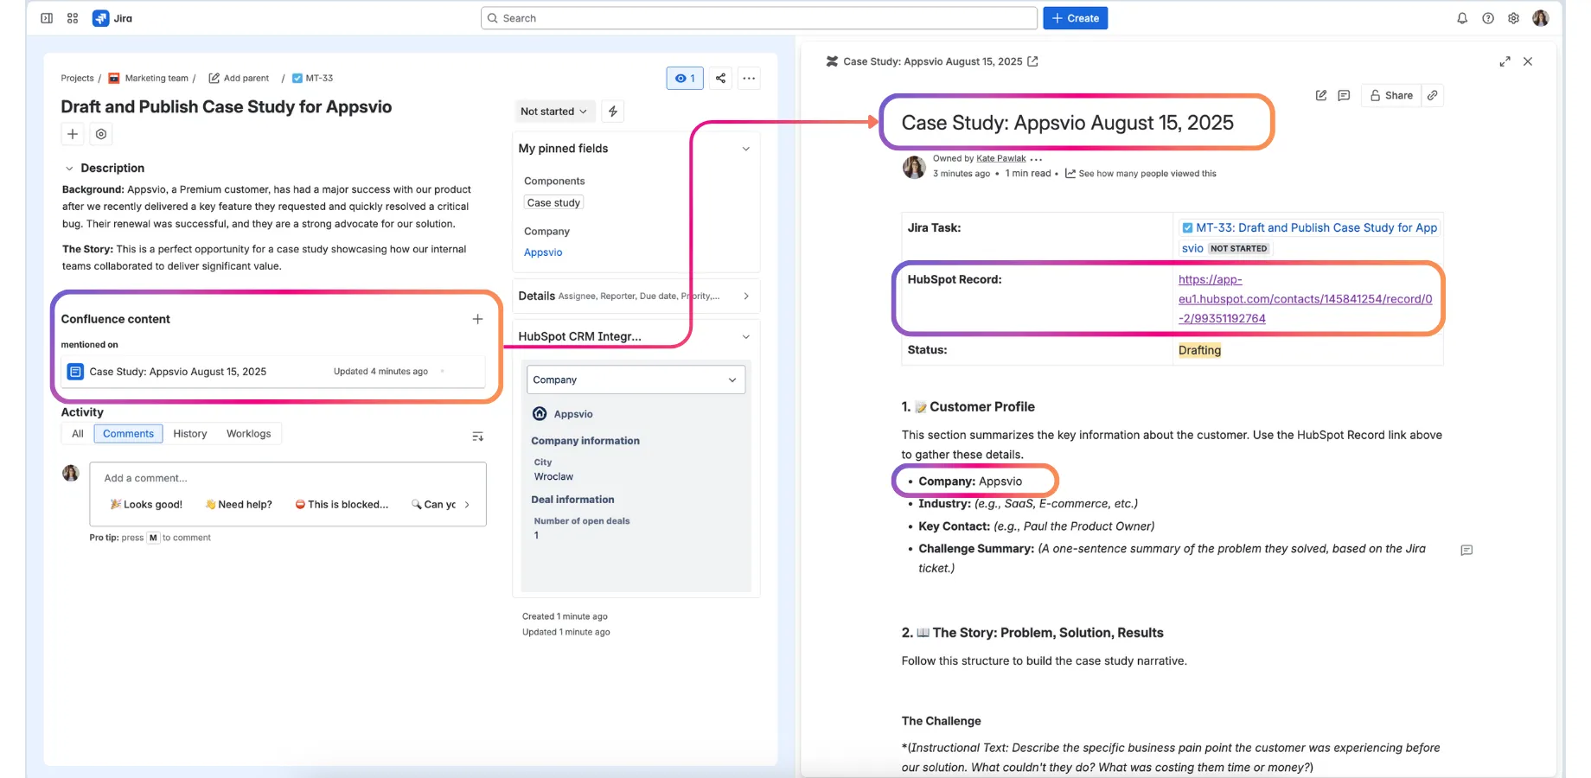Add Confluence content with the plus icon

[477, 319]
